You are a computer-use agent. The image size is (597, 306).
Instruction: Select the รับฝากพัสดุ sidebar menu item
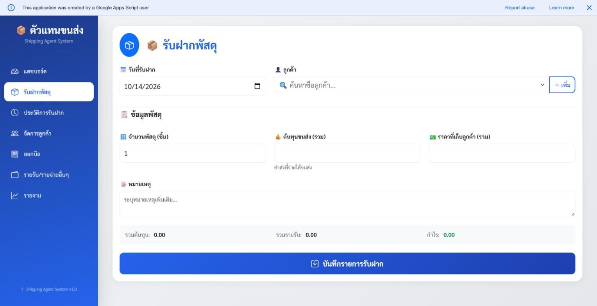coord(49,92)
